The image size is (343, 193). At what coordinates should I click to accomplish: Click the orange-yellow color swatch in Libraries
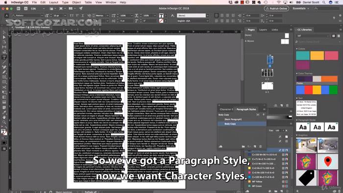pyautogui.click(x=317, y=55)
